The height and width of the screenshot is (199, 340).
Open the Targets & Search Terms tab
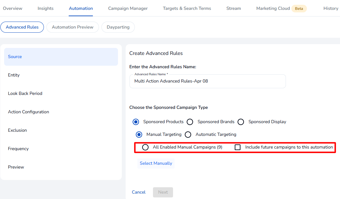click(x=187, y=8)
